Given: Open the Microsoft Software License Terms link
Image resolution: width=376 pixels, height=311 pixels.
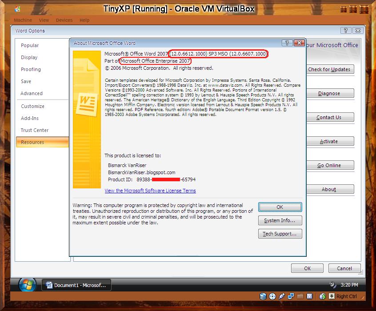Looking at the screenshot, I should point(150,191).
